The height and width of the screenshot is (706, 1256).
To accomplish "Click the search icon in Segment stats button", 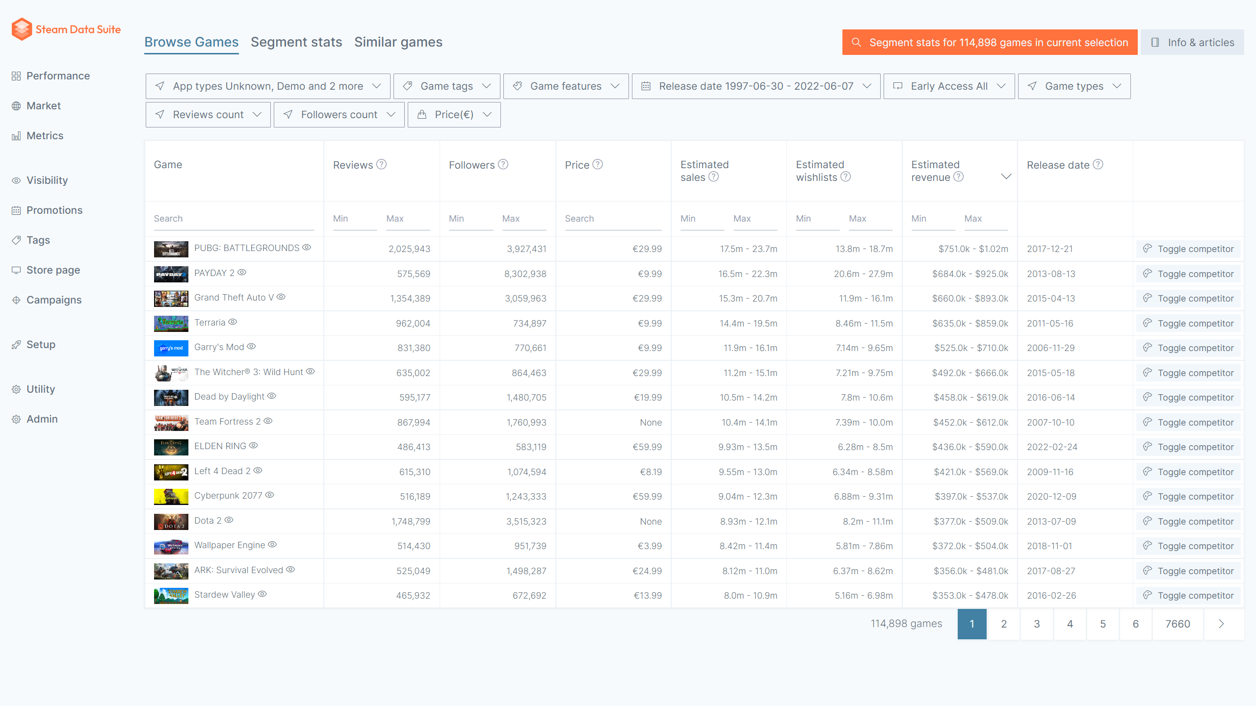I will [x=856, y=42].
